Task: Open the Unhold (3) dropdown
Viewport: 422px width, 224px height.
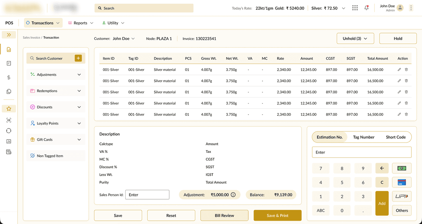Action: coord(355,38)
